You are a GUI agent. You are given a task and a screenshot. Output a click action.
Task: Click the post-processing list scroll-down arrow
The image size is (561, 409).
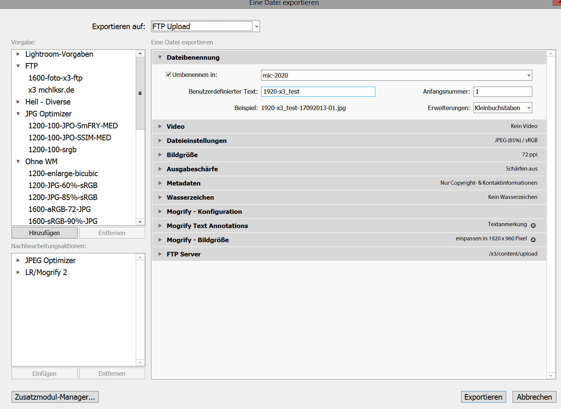[140, 362]
